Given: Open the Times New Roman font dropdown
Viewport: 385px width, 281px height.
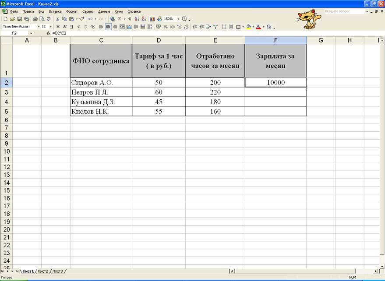Looking at the screenshot, I should [38, 27].
